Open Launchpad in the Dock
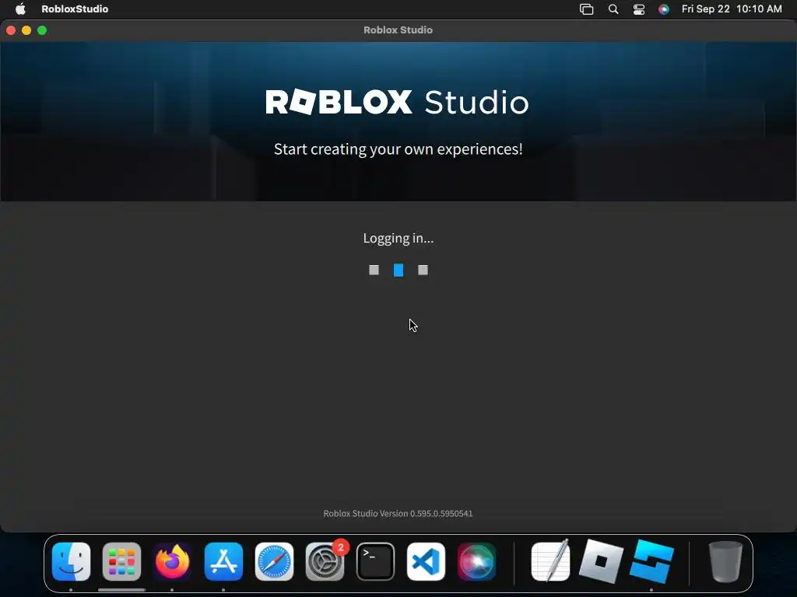The height and width of the screenshot is (597, 797). (x=122, y=561)
